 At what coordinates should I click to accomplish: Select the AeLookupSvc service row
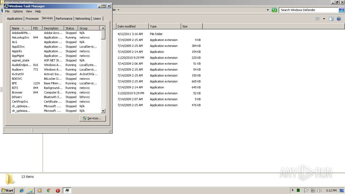tap(56, 37)
